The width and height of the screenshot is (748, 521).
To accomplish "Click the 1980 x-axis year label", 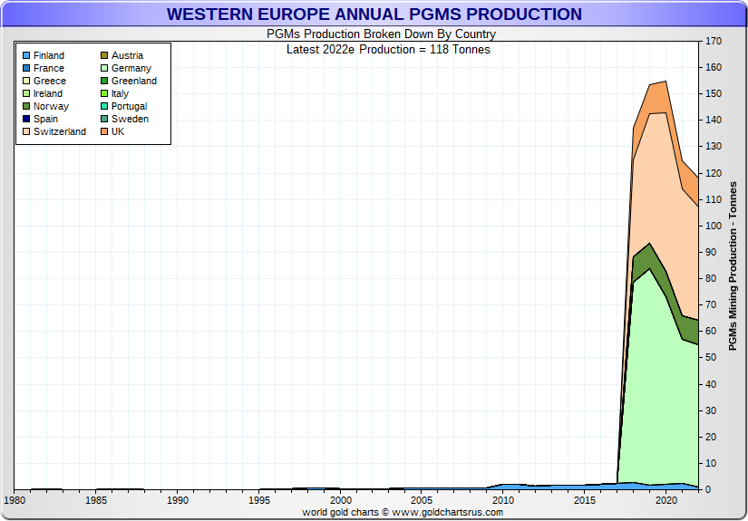I will (x=15, y=500).
